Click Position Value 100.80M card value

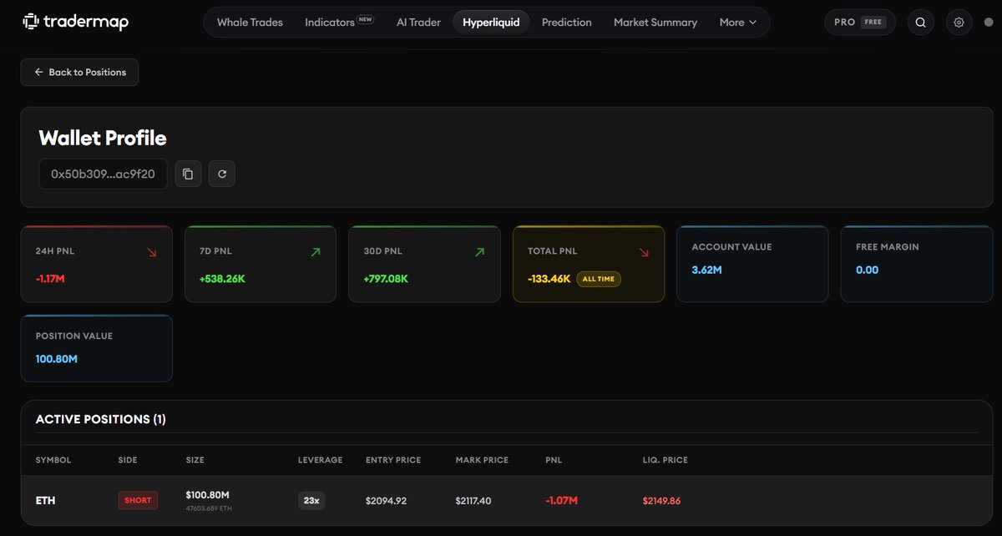point(56,359)
